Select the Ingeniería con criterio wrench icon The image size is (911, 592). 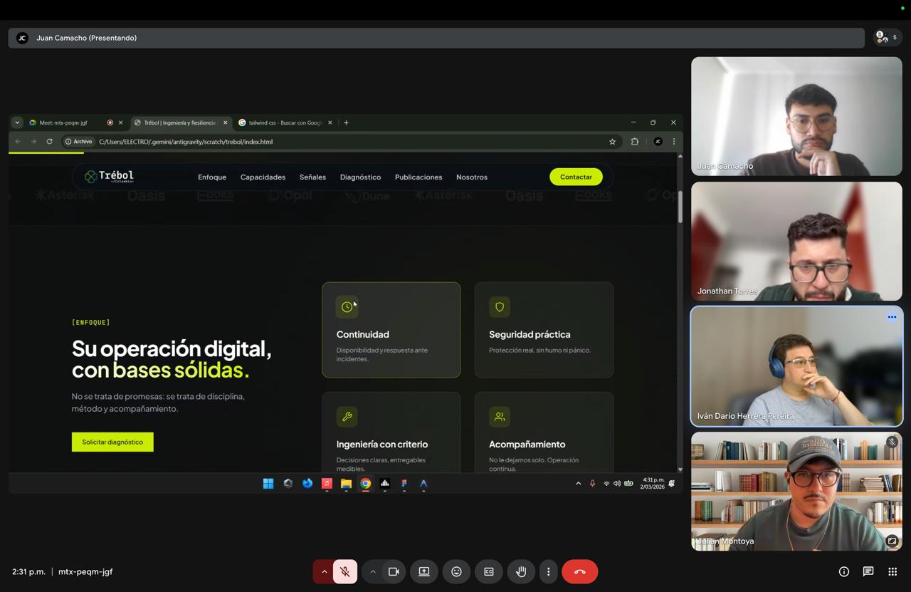347,417
